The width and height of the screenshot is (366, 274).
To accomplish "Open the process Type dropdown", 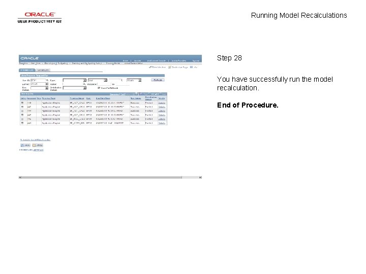I will [75, 80].
